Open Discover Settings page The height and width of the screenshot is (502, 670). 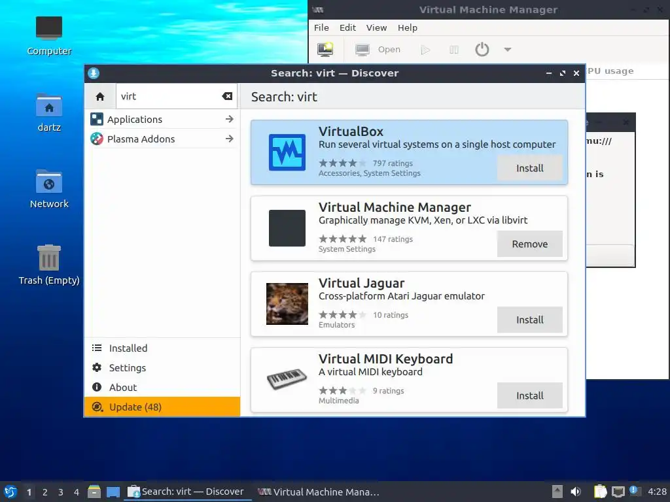point(162,367)
